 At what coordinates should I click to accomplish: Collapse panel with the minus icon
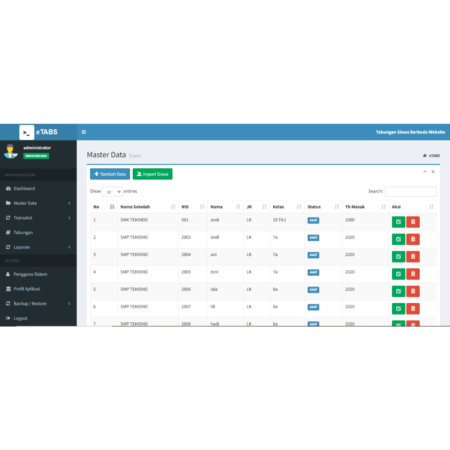point(425,172)
